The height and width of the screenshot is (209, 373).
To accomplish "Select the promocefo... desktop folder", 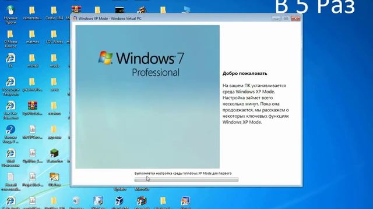I will 33,85.
